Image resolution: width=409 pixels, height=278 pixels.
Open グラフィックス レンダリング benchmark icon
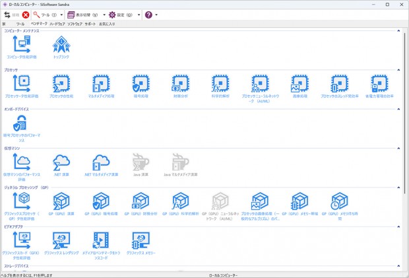point(61,242)
